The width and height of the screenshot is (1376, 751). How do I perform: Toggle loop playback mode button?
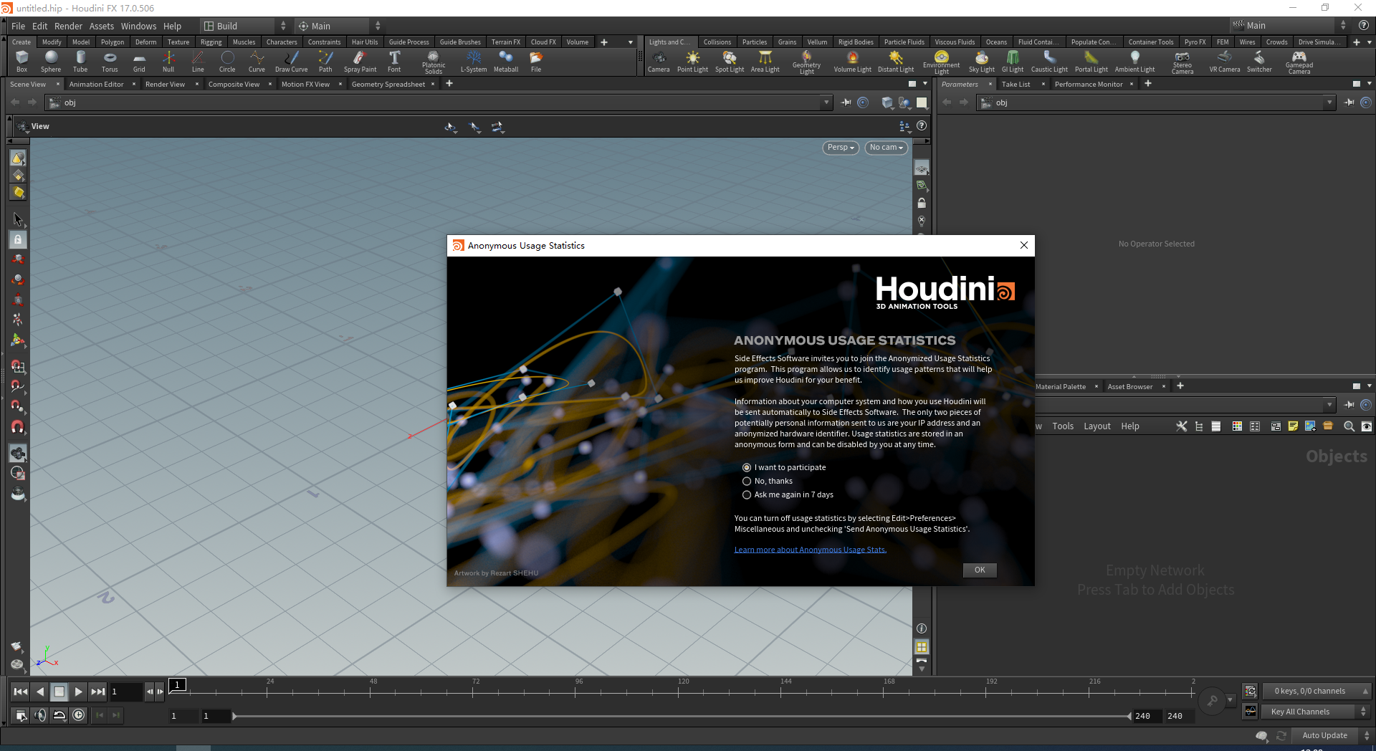[59, 714]
